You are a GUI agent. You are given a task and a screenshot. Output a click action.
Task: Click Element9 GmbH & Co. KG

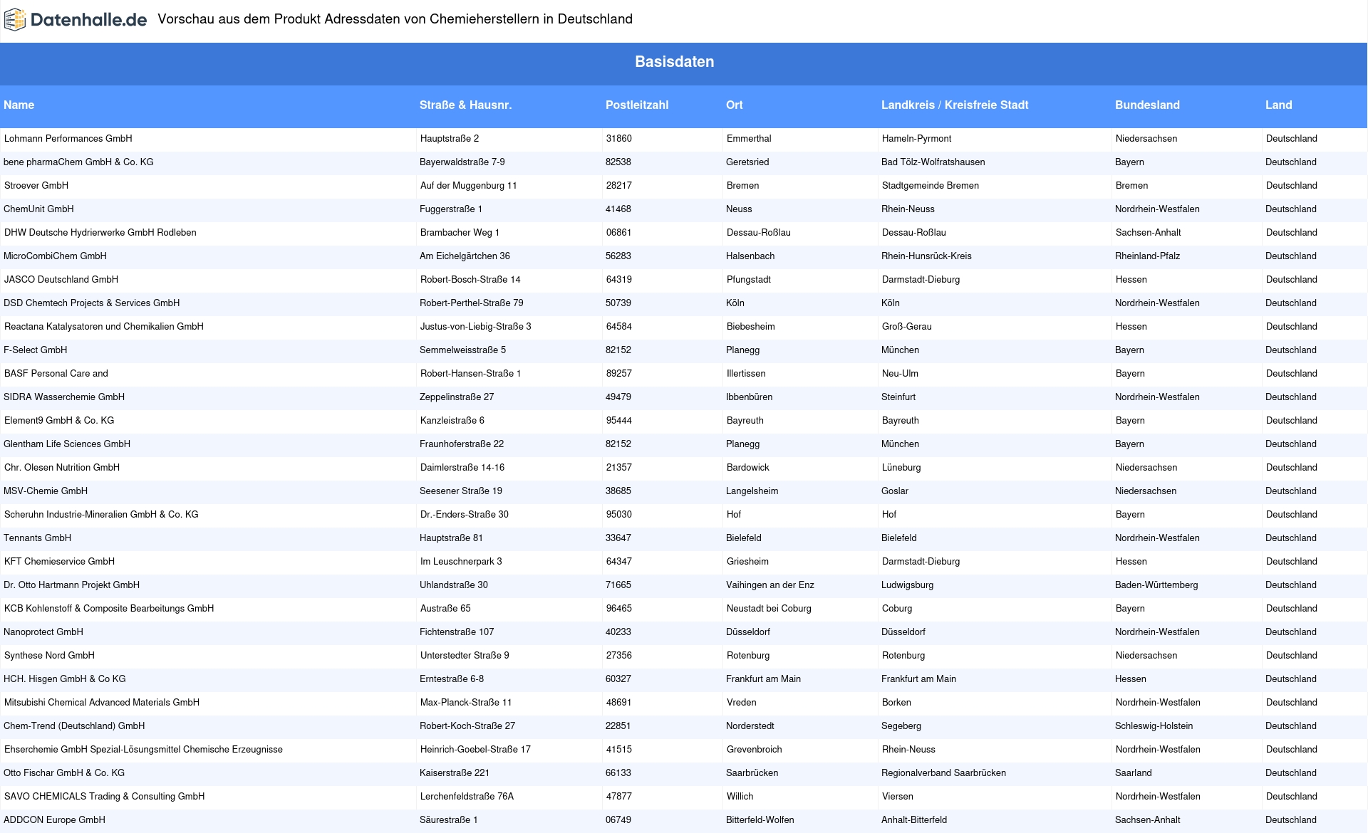(59, 421)
